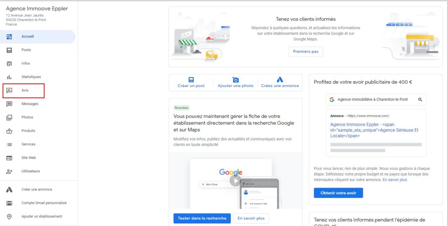Open the Accueil menu item
This screenshot has width=447, height=226.
[x=38, y=37]
